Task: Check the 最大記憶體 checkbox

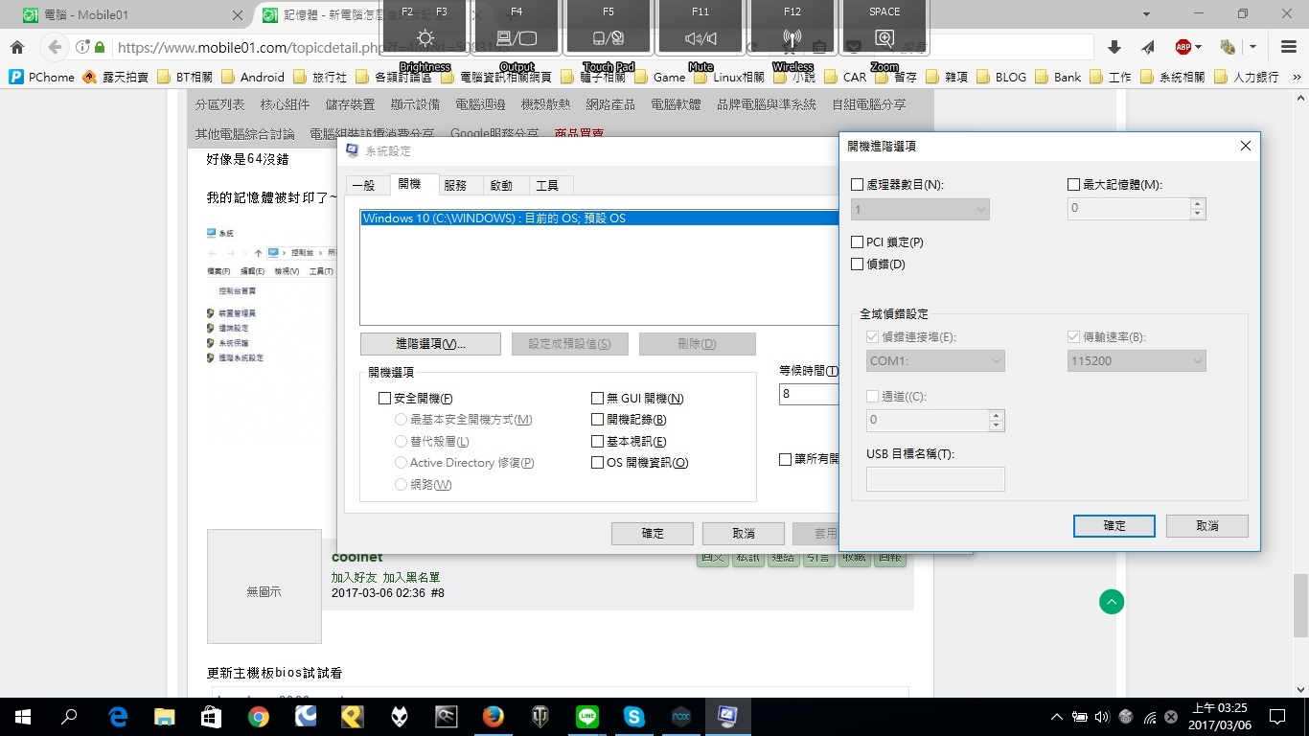Action: 1073,184
